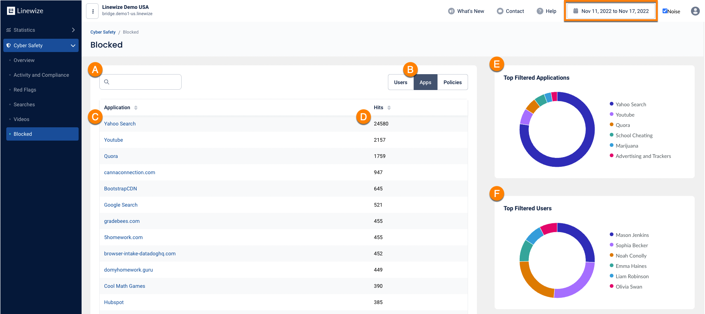Switch to the Users tab

[x=400, y=82]
